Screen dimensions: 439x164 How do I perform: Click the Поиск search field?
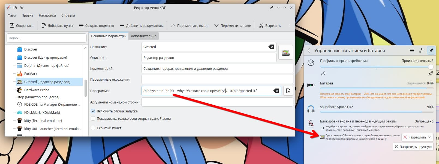[x=47, y=38]
